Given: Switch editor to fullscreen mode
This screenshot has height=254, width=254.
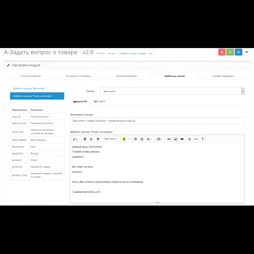Looking at the screenshot, I should click(x=190, y=139).
